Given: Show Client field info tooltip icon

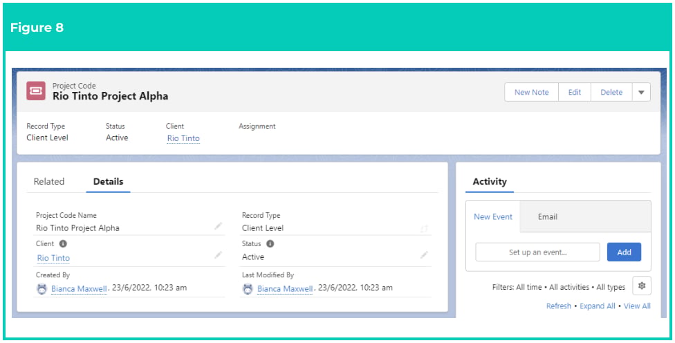Looking at the screenshot, I should coord(63,243).
